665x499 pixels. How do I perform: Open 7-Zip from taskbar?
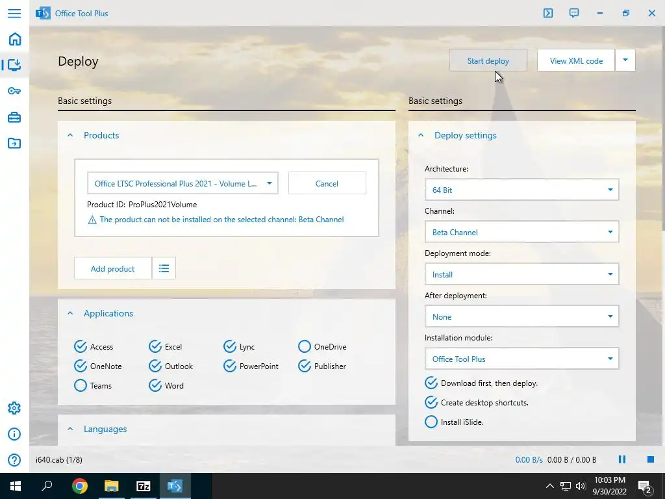[144, 486]
